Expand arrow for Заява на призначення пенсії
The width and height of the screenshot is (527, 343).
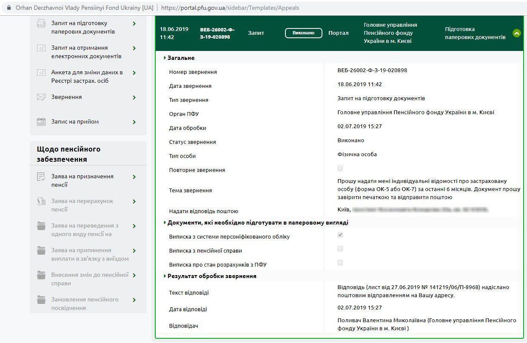point(134,177)
